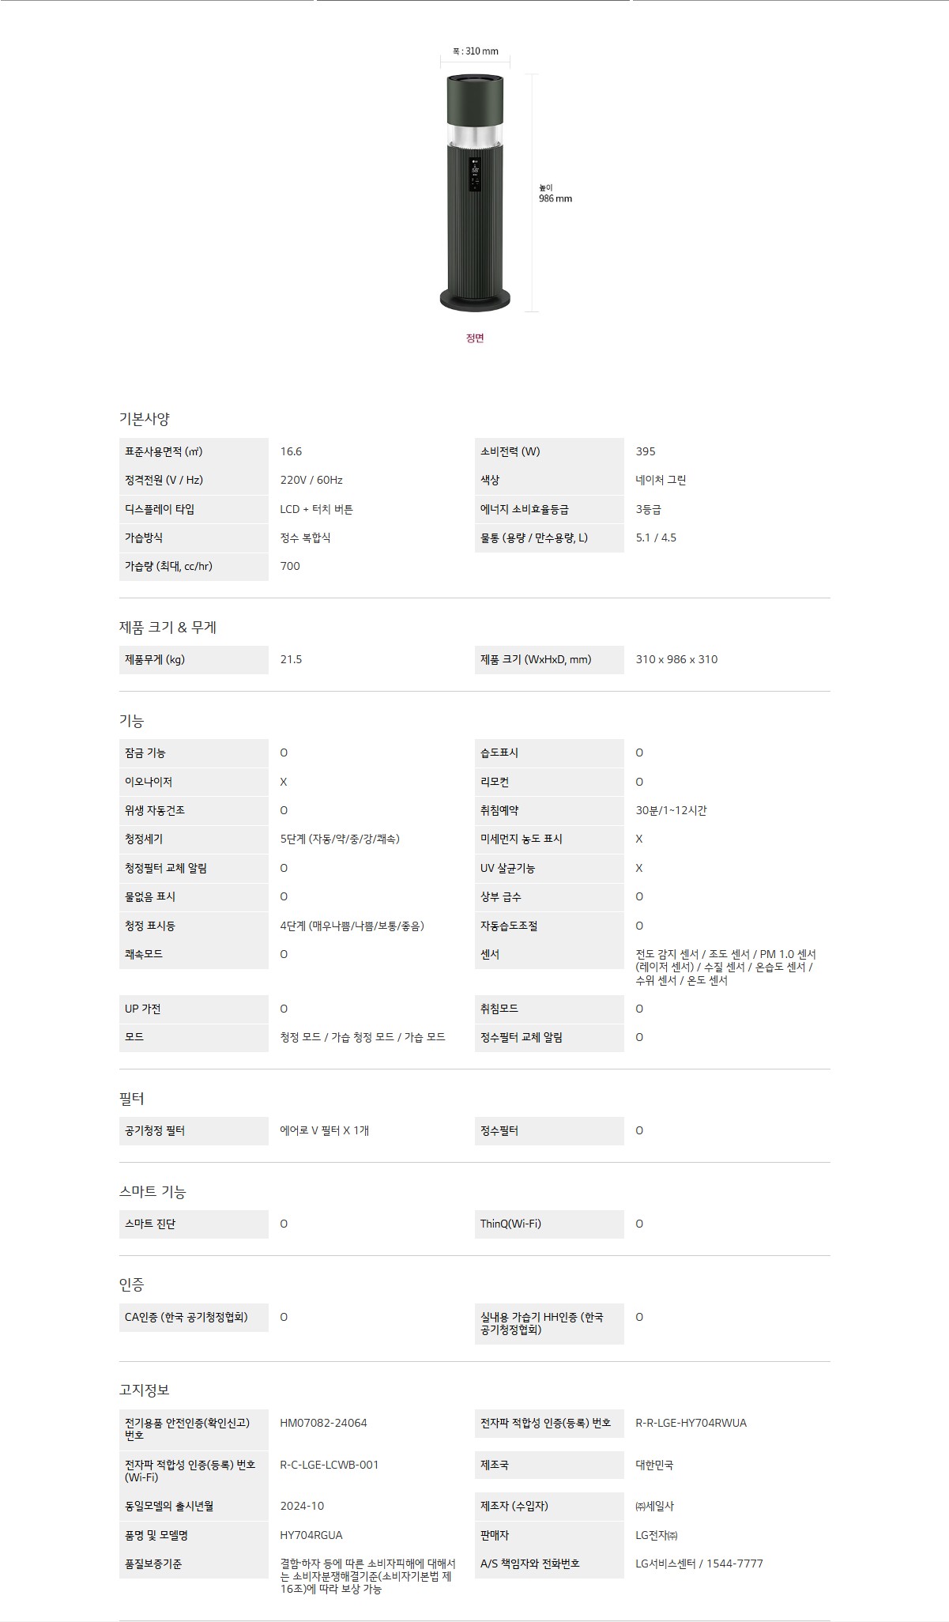This screenshot has height=1622, width=949.
Task: Select the 정면 view label
Action: pos(475,338)
